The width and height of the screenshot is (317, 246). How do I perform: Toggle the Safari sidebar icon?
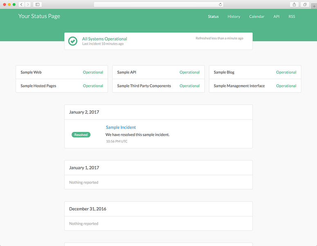pos(37,5)
